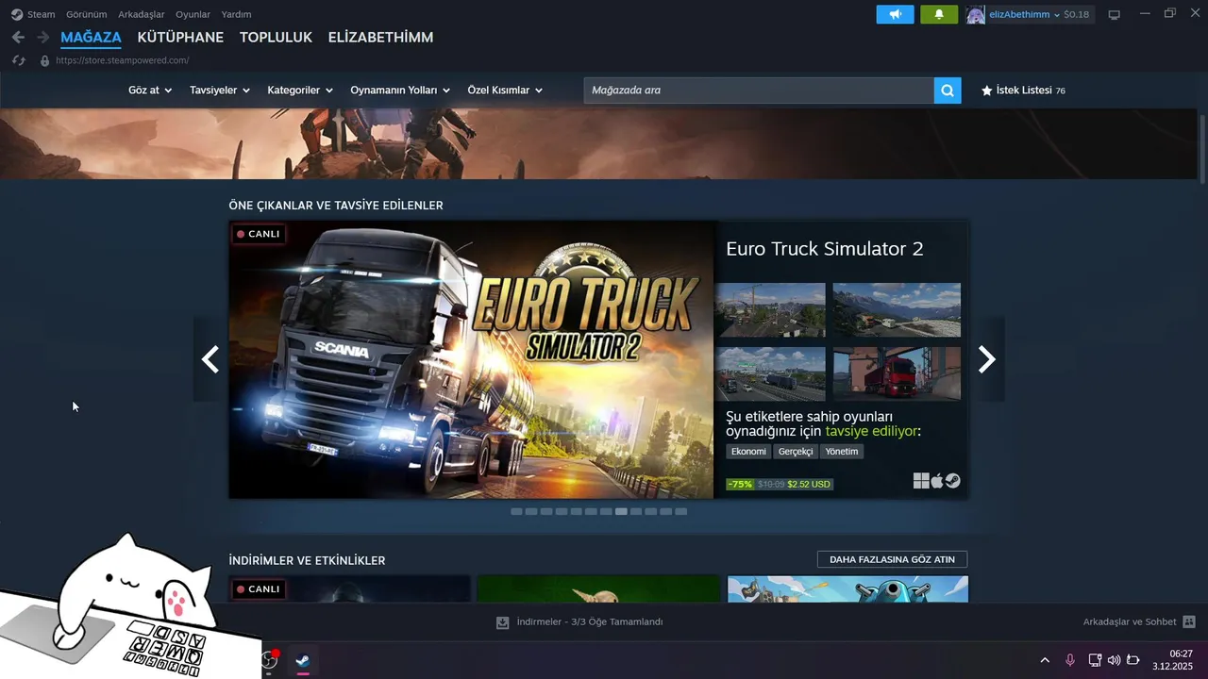Open the Arkadaşlar menu

[x=142, y=14]
